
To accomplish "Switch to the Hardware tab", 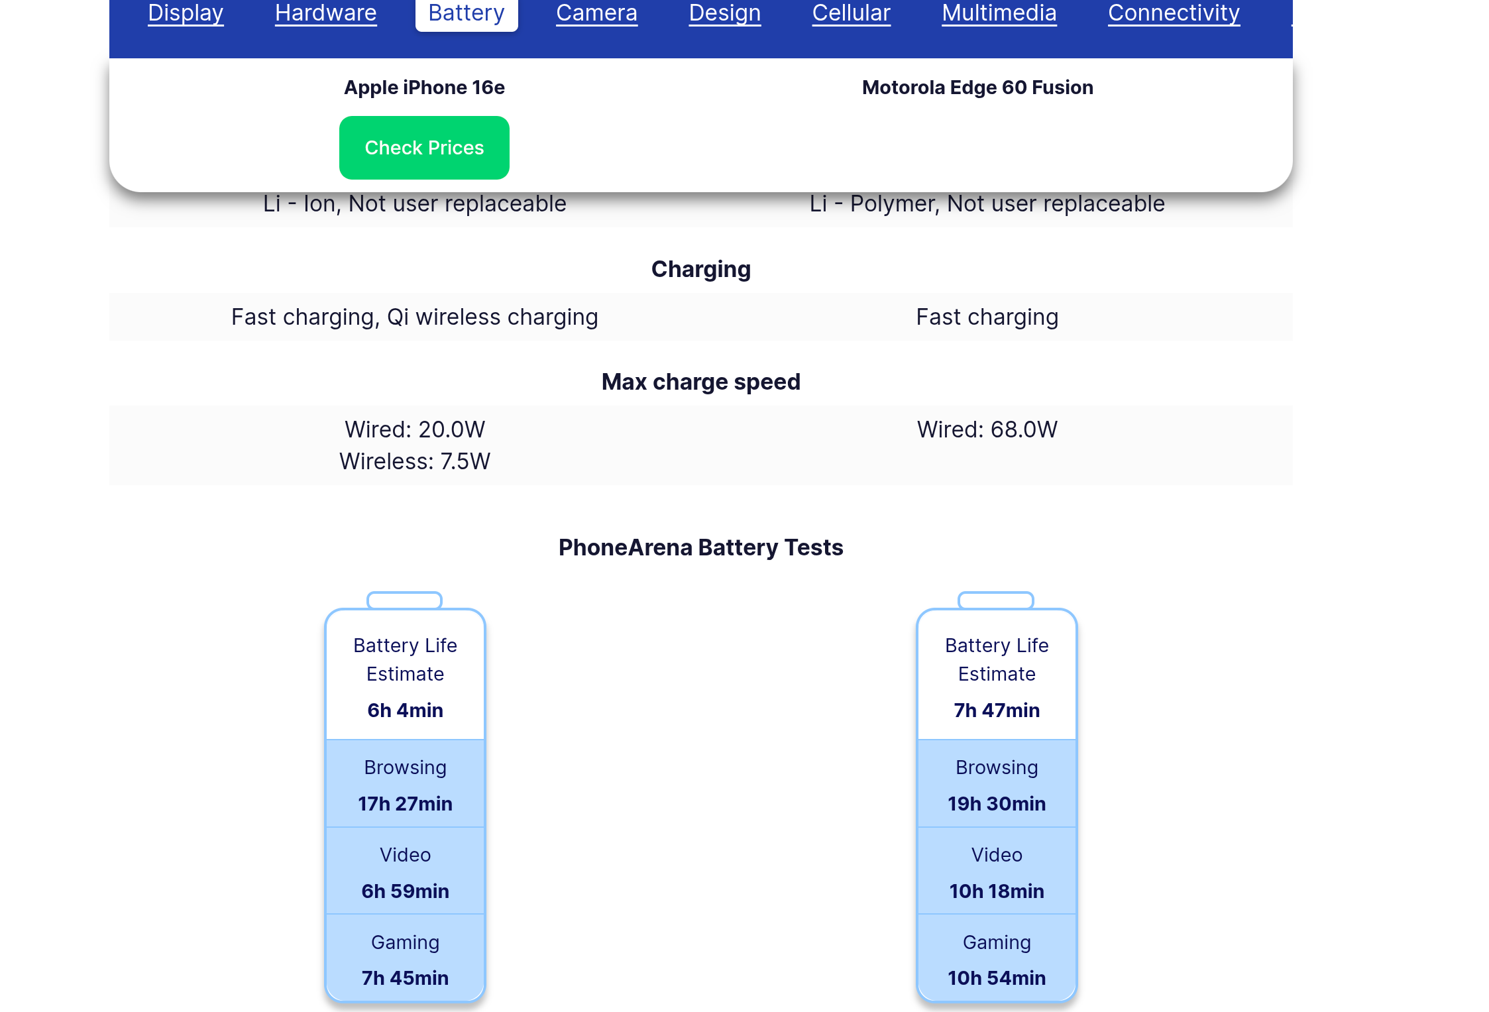I will (325, 13).
